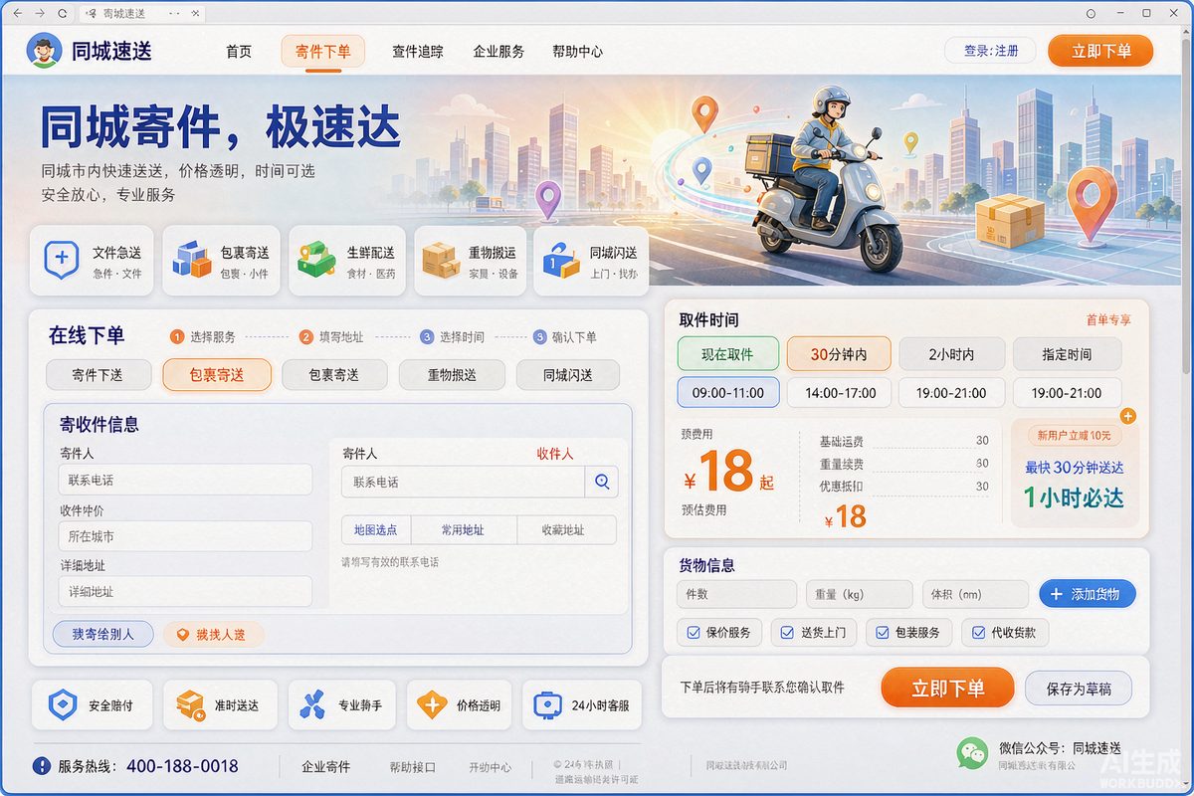This screenshot has width=1194, height=796.
Task: Choose the 09:00-11:00 time slot
Action: tap(728, 393)
